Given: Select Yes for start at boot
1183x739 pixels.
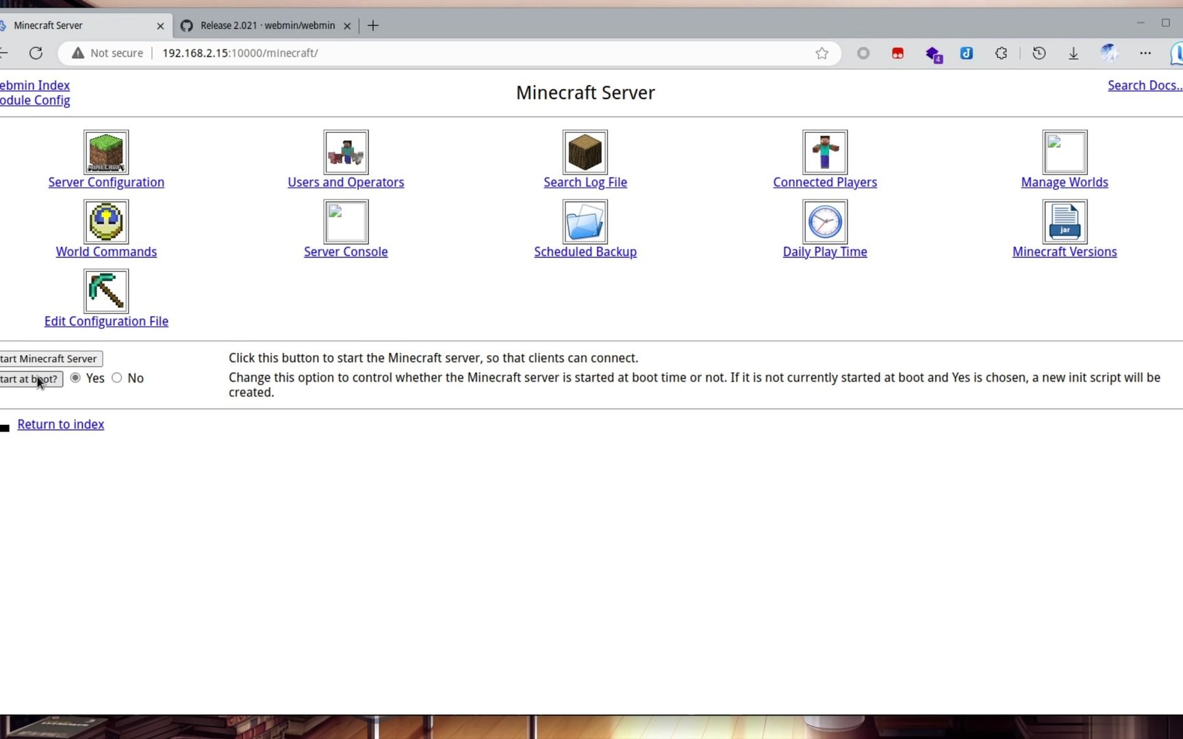Looking at the screenshot, I should [75, 378].
